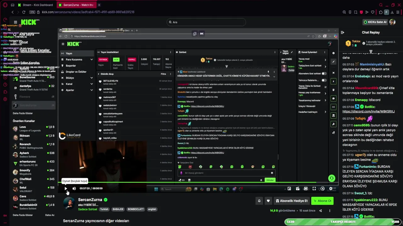Toggle the Opera VPN badge
The height and width of the screenshot is (226, 403).
point(32,12)
